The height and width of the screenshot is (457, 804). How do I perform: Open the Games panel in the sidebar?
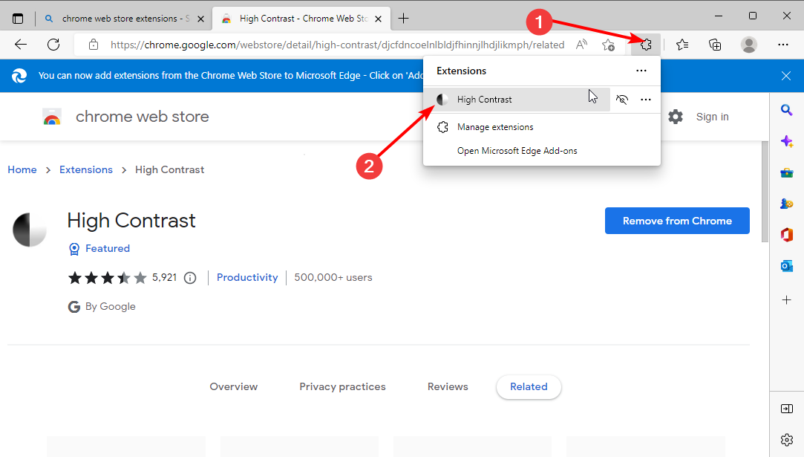click(787, 203)
